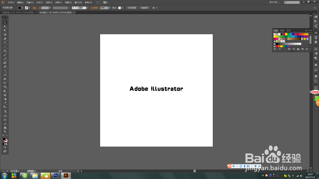Open the fill color dropdown arrow

pyautogui.click(x=22, y=8)
